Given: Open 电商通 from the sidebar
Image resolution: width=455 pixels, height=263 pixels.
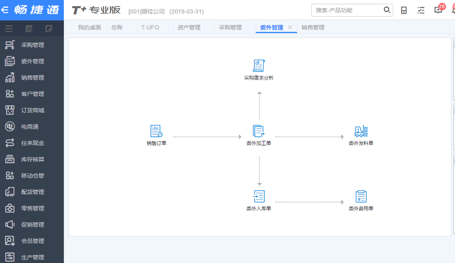Looking at the screenshot, I should click(x=29, y=127).
